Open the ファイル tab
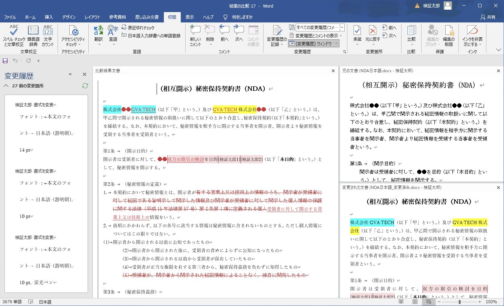This screenshot has height=306, width=504. (x=10, y=17)
